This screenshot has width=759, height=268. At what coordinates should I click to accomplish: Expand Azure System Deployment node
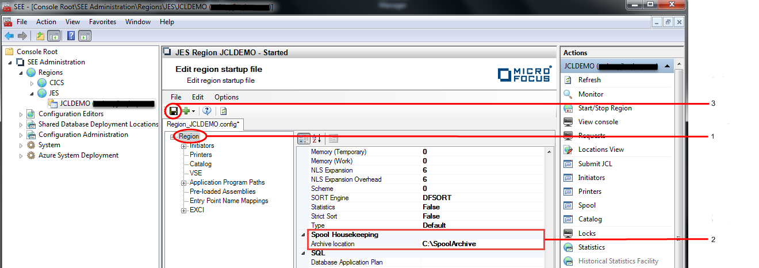tap(22, 155)
